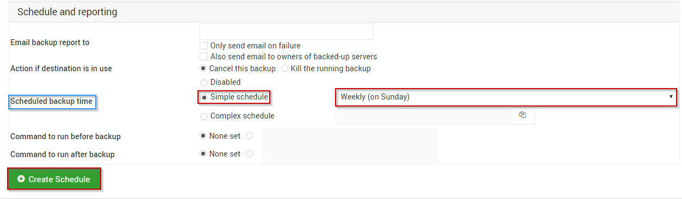Select 'Cancel this backup' radio option

pos(204,69)
